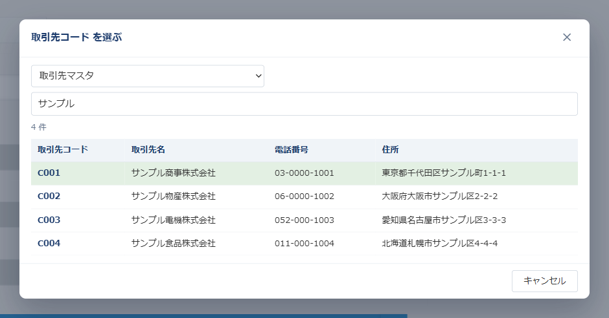Click the 取引先コード を選ぶ dialog title
Screen dimensions: 609x318
[x=76, y=37]
